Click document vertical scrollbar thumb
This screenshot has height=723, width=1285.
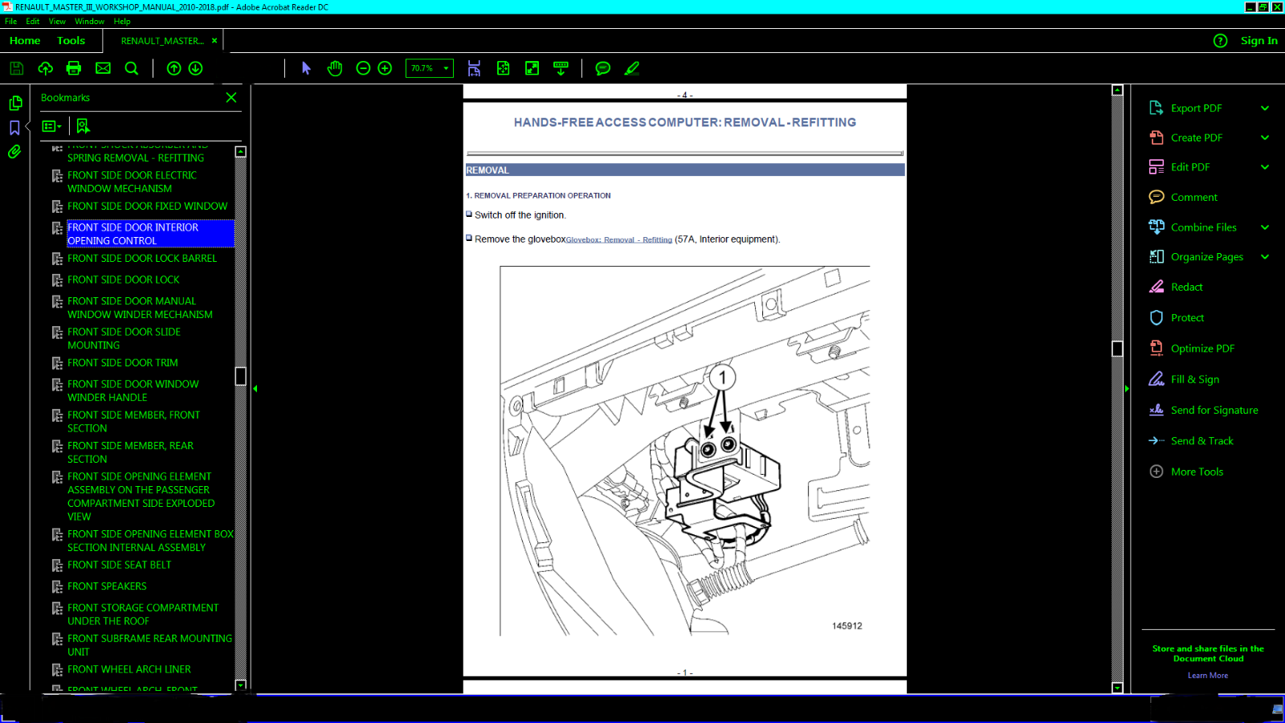tap(1117, 349)
